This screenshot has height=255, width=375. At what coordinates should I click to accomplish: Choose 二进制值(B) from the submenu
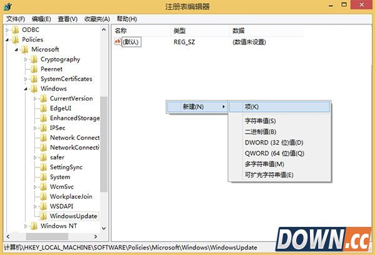(x=279, y=132)
